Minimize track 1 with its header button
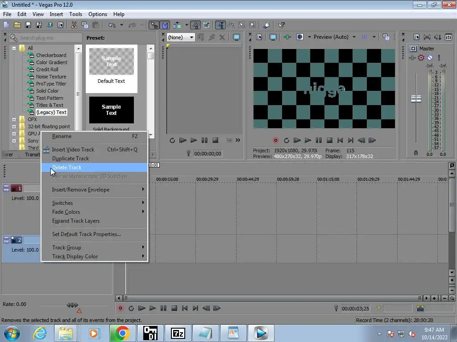This screenshot has height=342, width=457. 6,188
